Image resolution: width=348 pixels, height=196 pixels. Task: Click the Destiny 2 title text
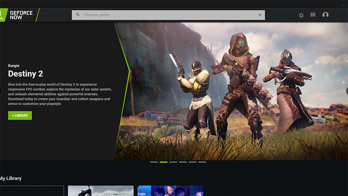point(26,74)
